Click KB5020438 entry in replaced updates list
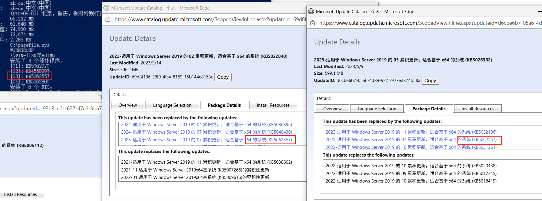 click(x=411, y=166)
